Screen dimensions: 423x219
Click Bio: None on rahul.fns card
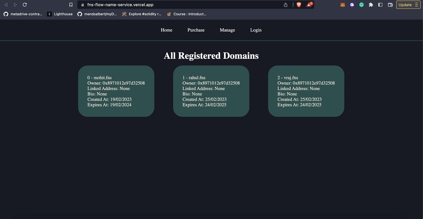pos(192,94)
